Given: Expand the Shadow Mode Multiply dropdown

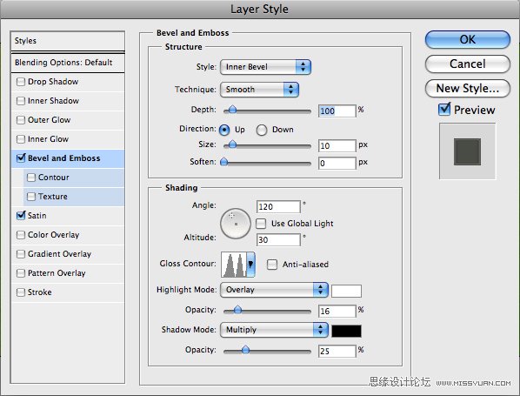Looking at the screenshot, I should (274, 330).
